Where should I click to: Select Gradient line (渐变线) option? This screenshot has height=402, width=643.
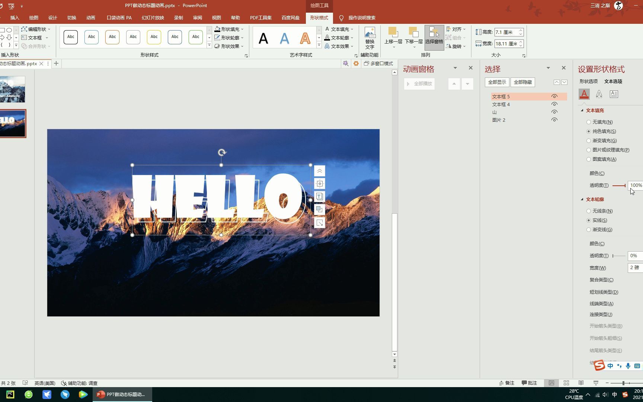(589, 230)
